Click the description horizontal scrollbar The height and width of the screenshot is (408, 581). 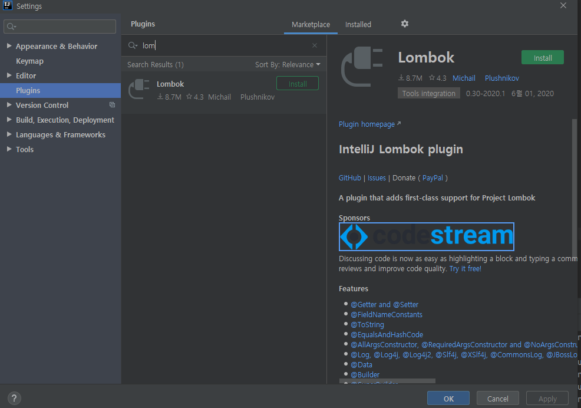(x=387, y=381)
